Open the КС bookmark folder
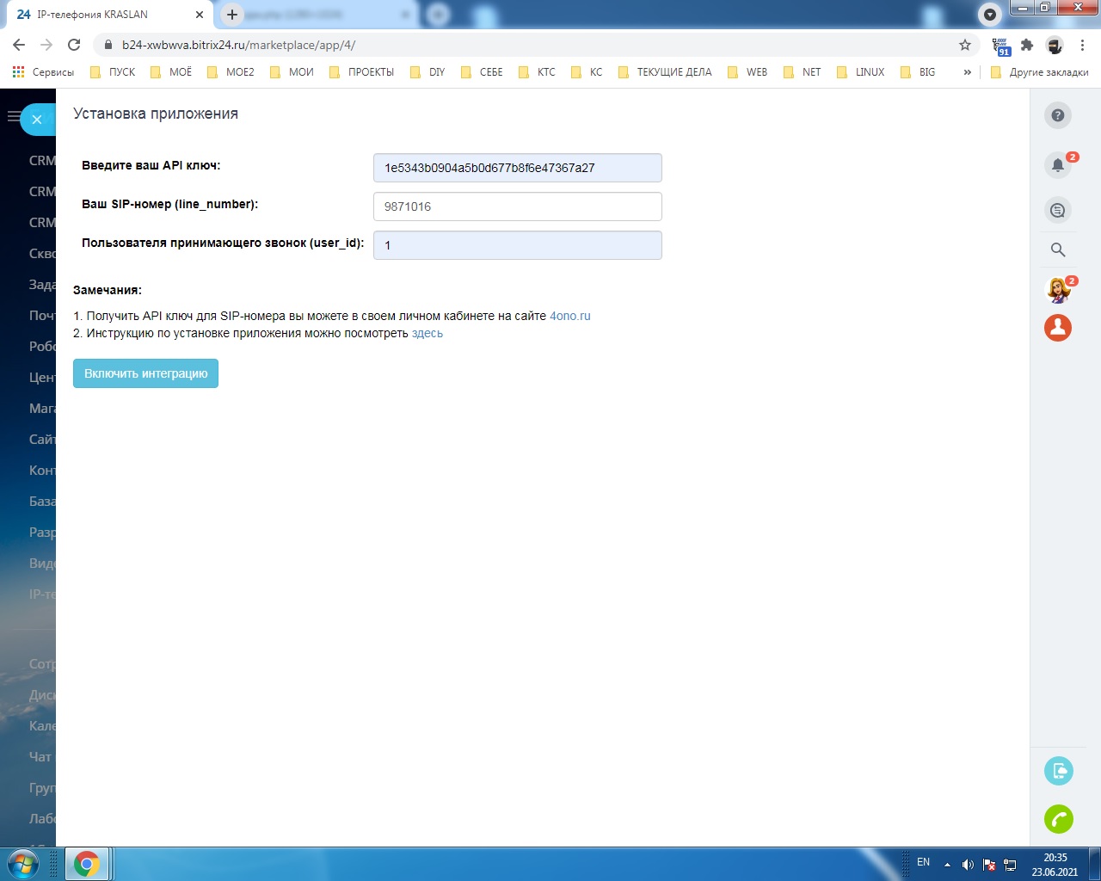Image resolution: width=1101 pixels, height=881 pixels. click(x=587, y=72)
